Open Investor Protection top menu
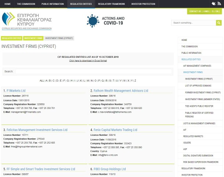Viewport: 224px width, 177px height. click(143, 4)
